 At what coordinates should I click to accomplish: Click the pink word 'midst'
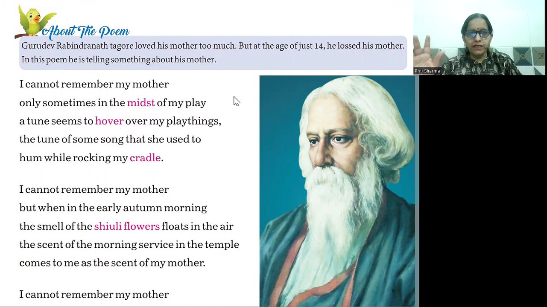pos(141,103)
